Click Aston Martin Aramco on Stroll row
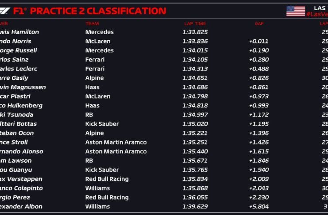The image size is (328, 215). [x=116, y=142]
